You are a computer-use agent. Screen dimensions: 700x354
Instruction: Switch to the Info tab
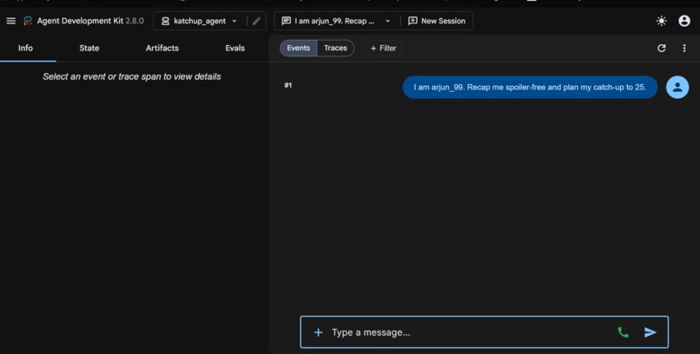(x=25, y=48)
